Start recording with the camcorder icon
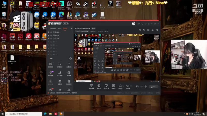 point(137,86)
